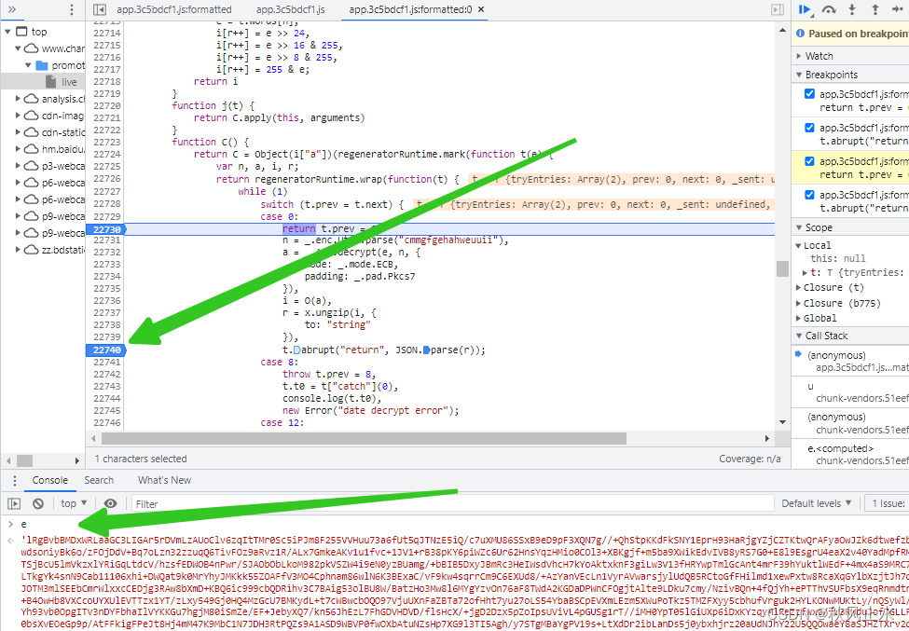Toggle the navigator sidebar icon
Screen dimensions: 909x631
pyautogui.click(x=100, y=9)
